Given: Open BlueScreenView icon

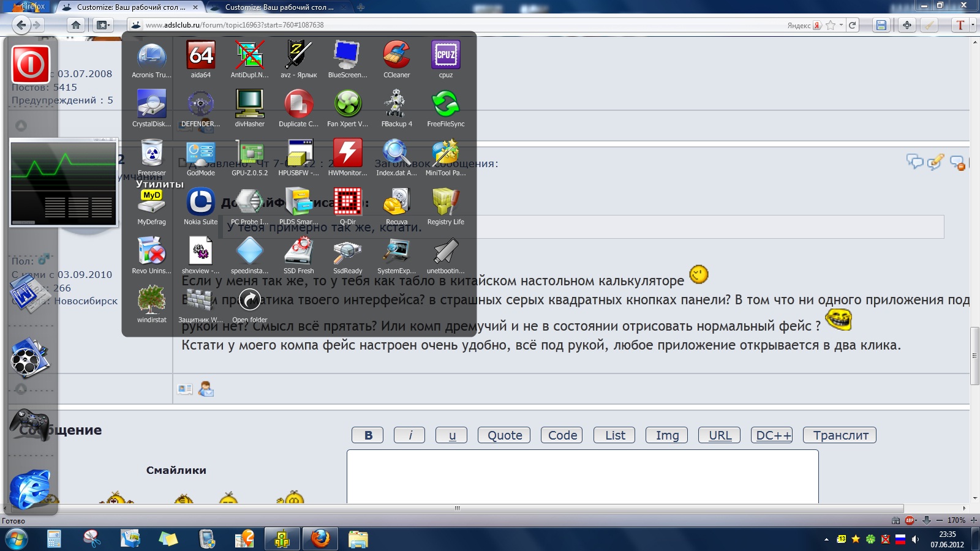Looking at the screenshot, I should pyautogui.click(x=348, y=56).
